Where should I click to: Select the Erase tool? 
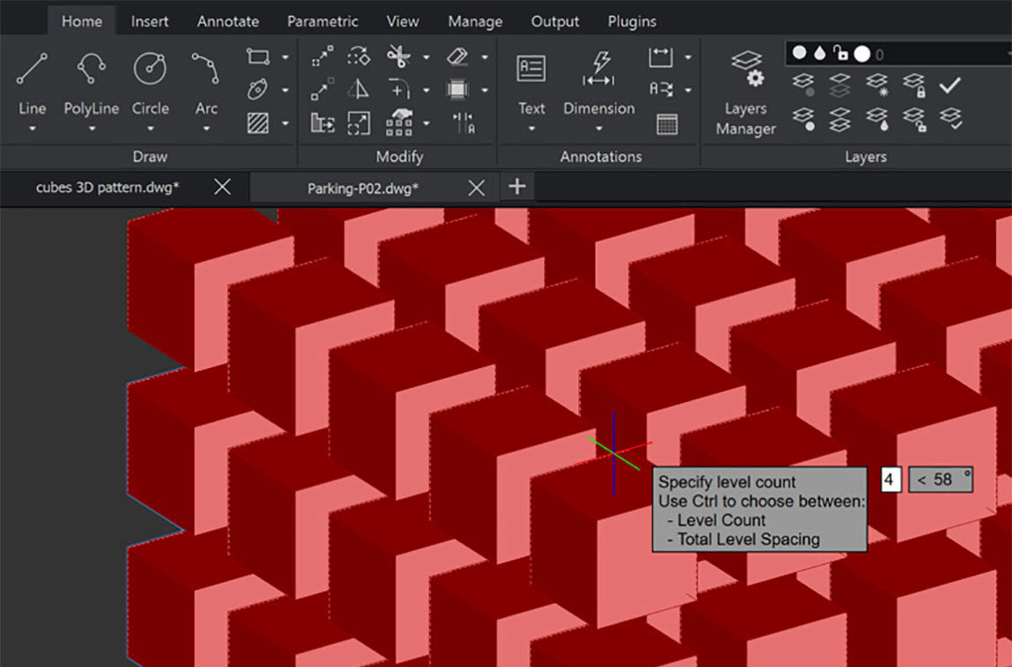coord(457,56)
